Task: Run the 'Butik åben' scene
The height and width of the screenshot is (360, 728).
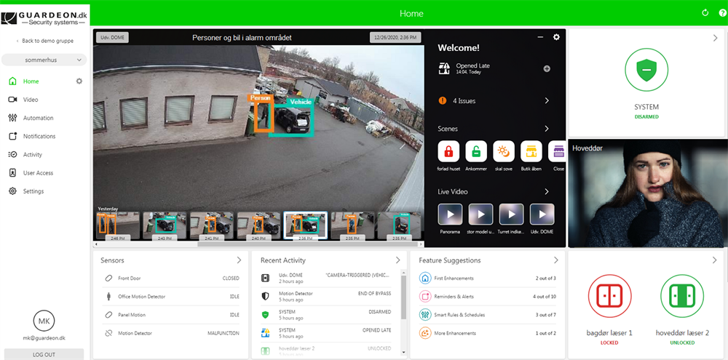Action: tap(531, 151)
